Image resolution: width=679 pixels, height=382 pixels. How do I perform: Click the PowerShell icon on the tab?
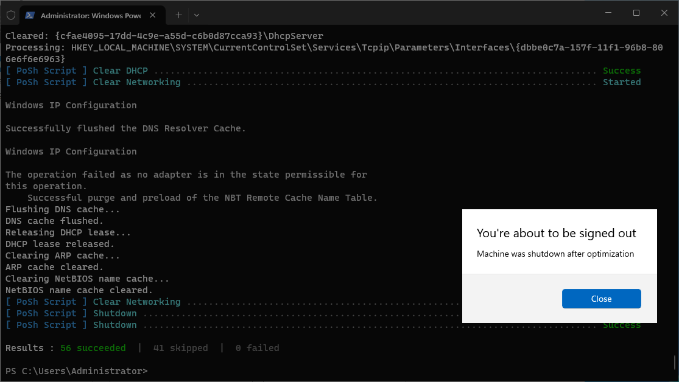coord(29,15)
